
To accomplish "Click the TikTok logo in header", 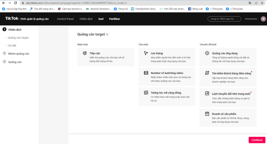I will (x=12, y=18).
